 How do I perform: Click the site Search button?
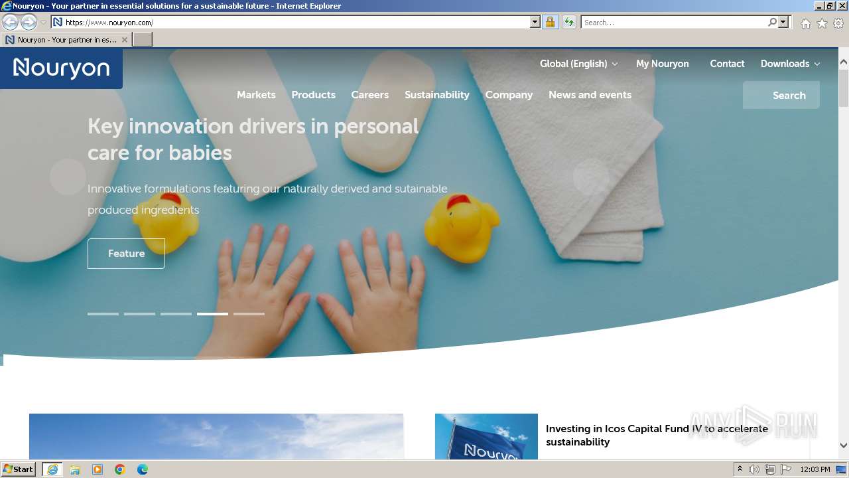point(781,95)
